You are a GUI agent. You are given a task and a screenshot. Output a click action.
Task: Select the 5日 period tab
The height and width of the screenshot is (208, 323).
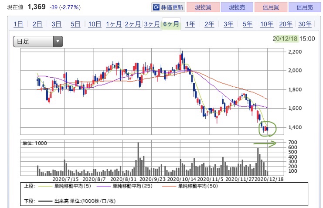(x=75, y=24)
